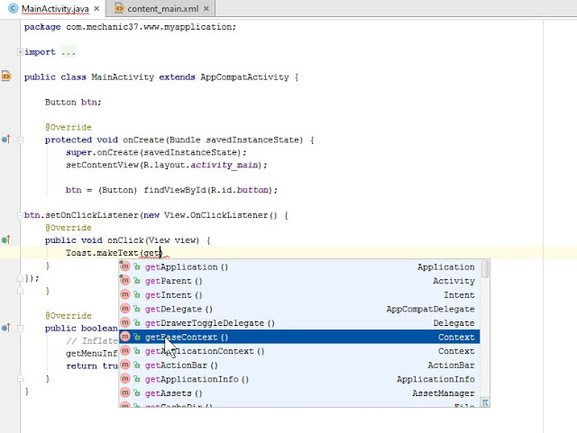Click on AppCompatActivity in class declaration
577x433 pixels.
[x=244, y=77]
